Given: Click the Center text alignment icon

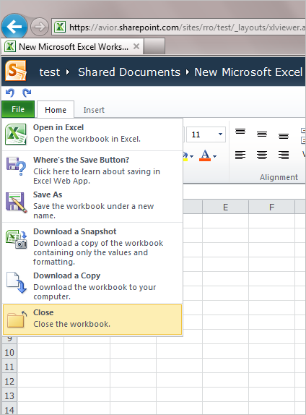Looking at the screenshot, I should coord(262,155).
